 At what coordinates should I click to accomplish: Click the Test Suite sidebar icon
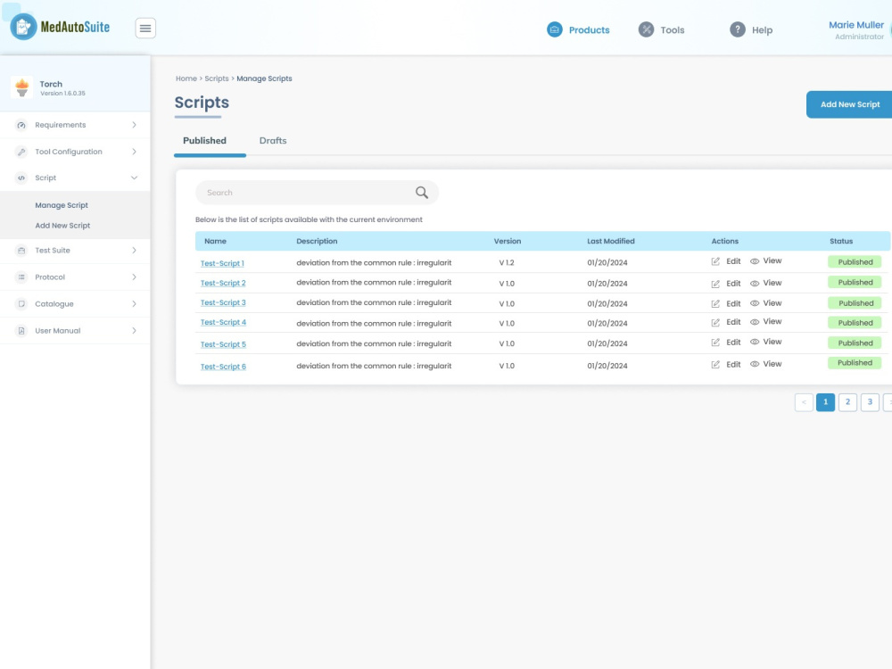pos(21,251)
